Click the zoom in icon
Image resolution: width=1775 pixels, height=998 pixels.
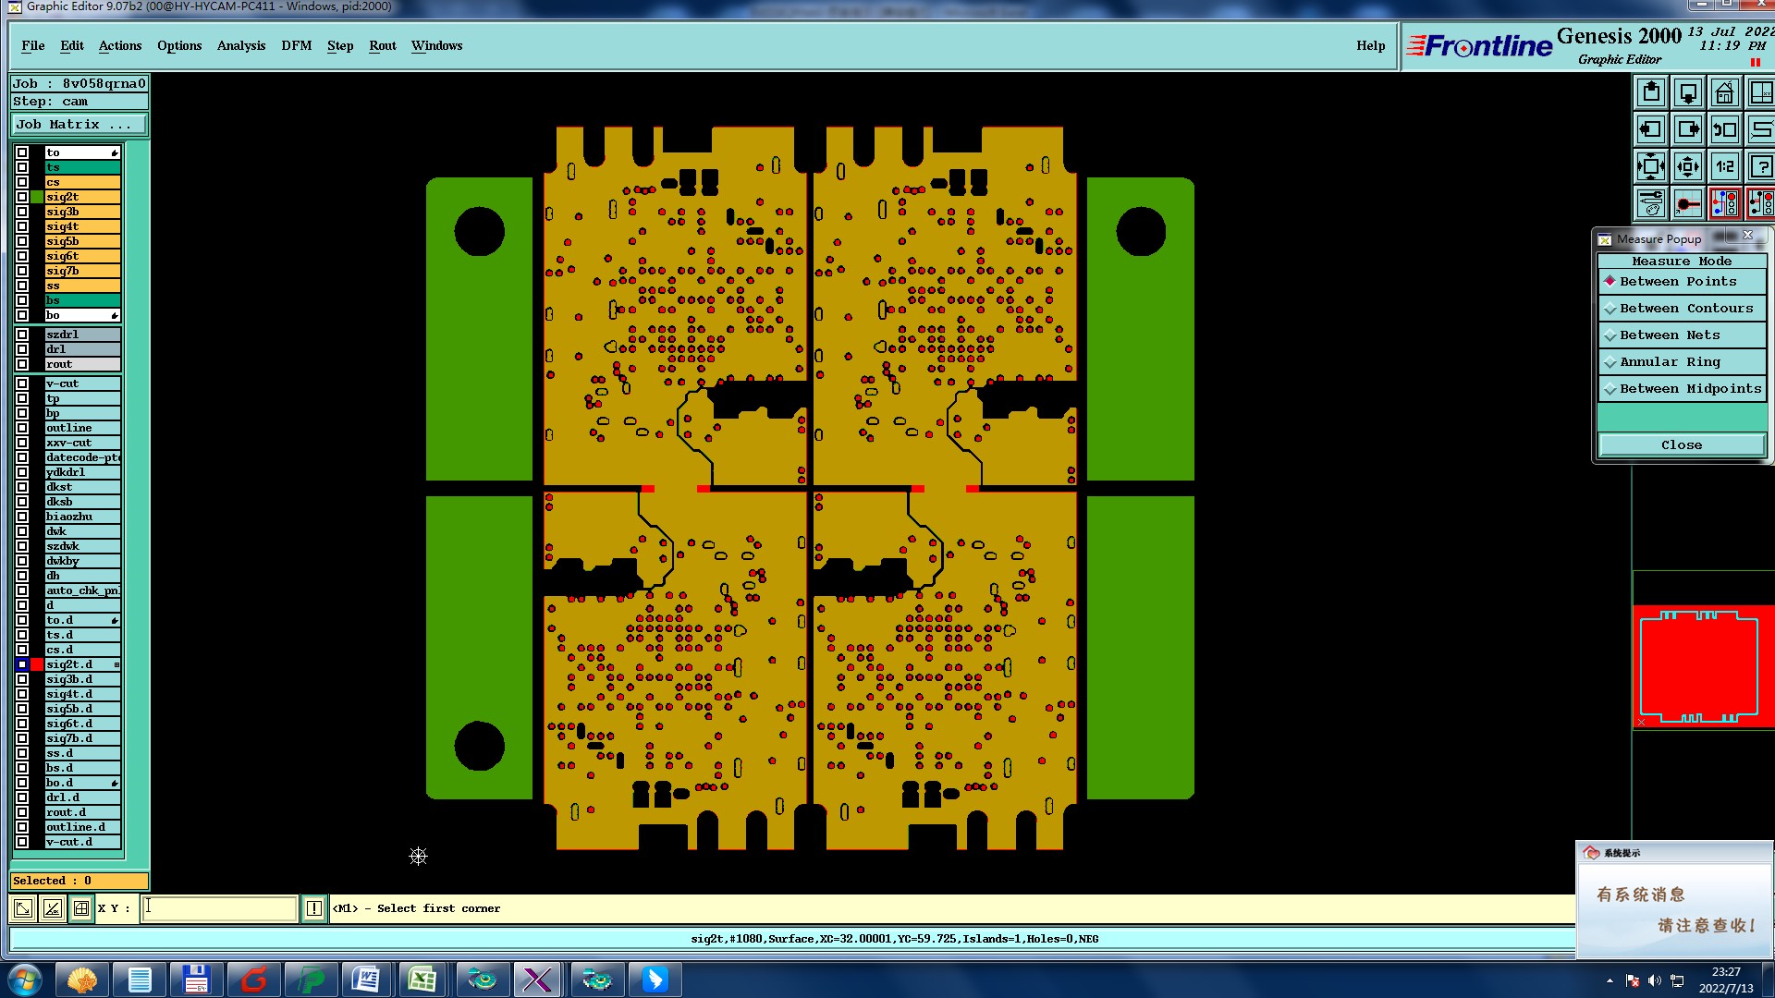1651,167
